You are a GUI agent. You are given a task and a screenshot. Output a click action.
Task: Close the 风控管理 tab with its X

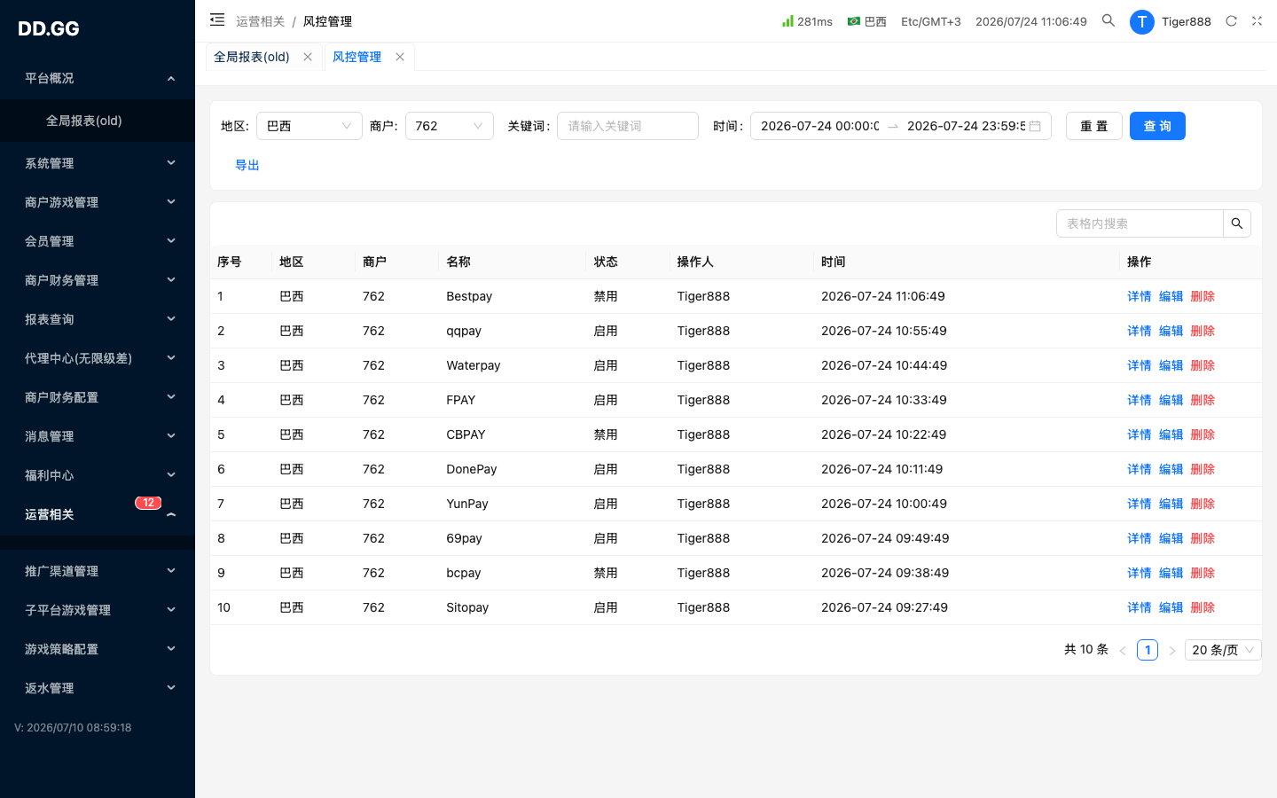400,57
